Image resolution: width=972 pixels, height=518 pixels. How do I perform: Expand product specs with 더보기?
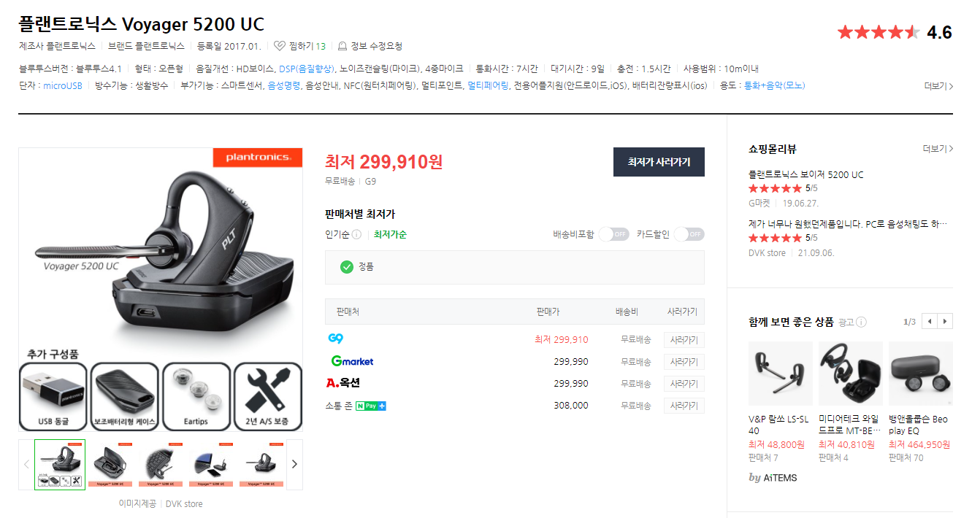(x=938, y=86)
